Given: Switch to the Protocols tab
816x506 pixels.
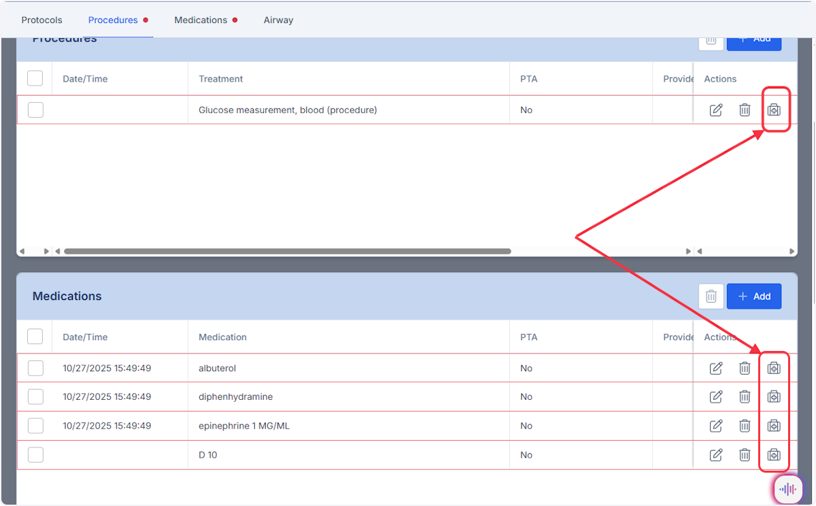Looking at the screenshot, I should 42,20.
